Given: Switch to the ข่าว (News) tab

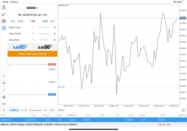Looking at the screenshot, I should 45,110.
